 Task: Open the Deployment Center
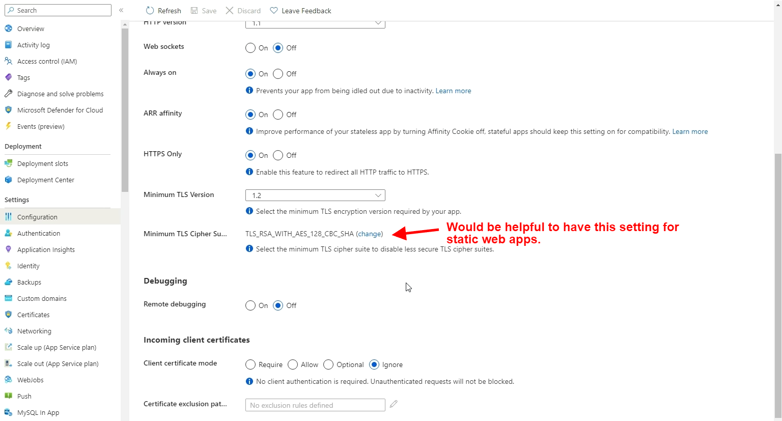tap(46, 180)
